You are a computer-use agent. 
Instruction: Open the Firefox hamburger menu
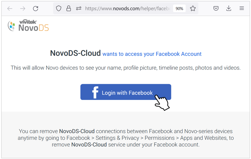pos(242,8)
